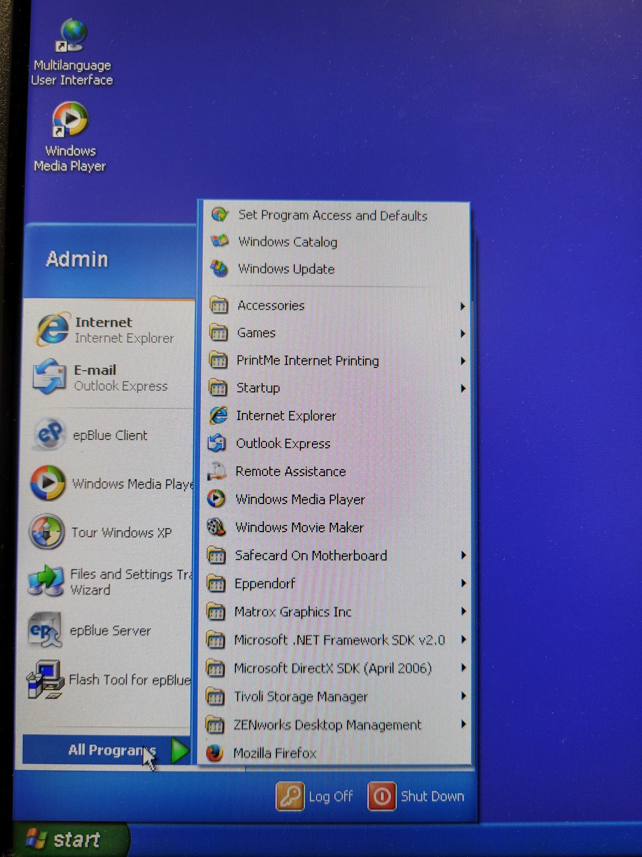Screen dimensions: 642x857
Task: Click the Eppendorf folder icon
Action: pyautogui.click(x=215, y=584)
